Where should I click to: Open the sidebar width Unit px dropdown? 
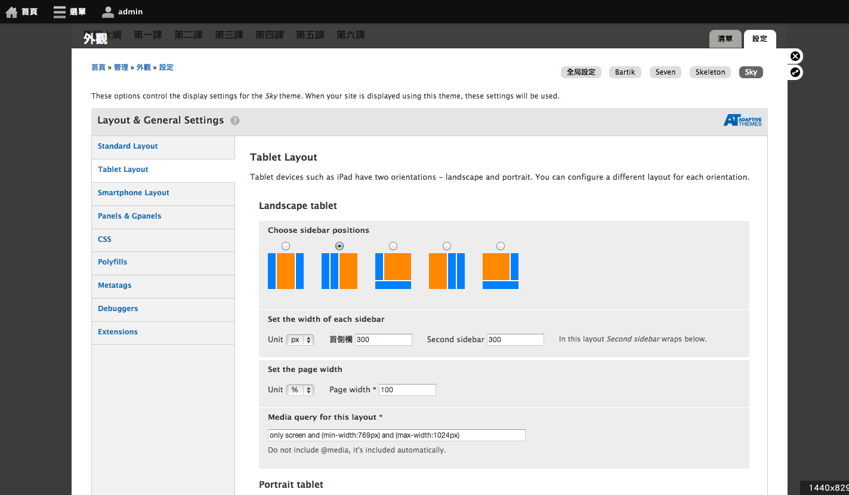300,340
